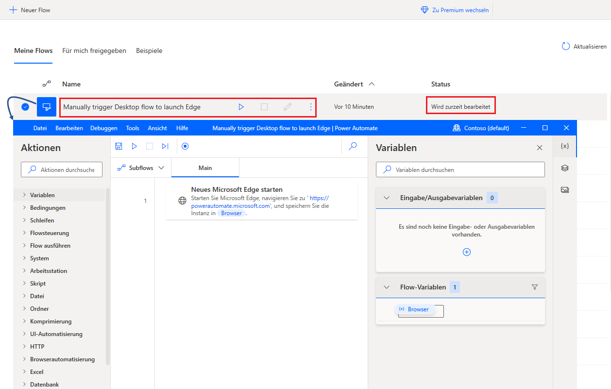Click the desktop flow type icon
611x389 pixels.
pos(47,107)
